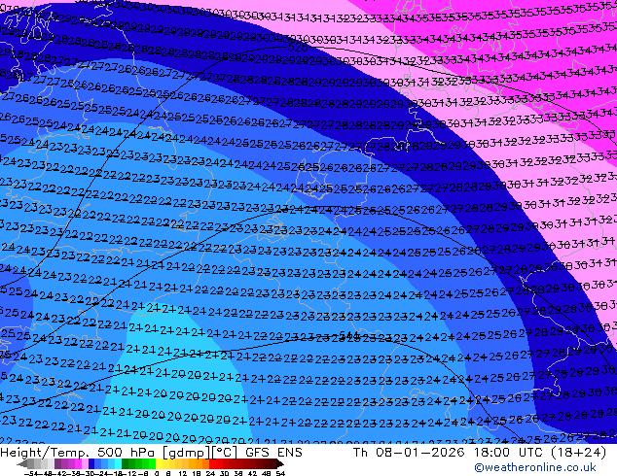Click the forecast date 'Th 08-01-2026'
The width and height of the screenshot is (617, 476).
point(409,453)
